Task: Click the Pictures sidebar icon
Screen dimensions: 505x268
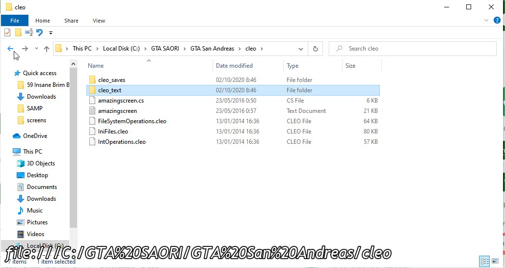Action: pyautogui.click(x=21, y=222)
